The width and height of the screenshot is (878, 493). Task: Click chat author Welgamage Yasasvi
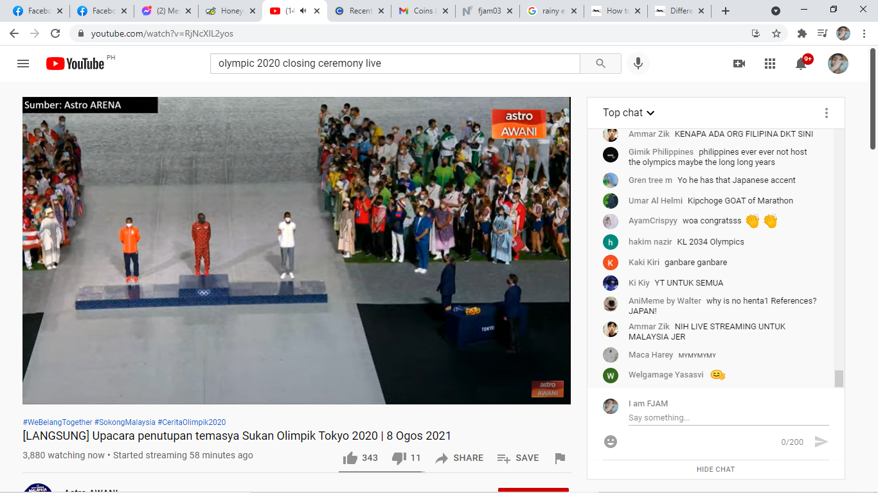point(666,375)
